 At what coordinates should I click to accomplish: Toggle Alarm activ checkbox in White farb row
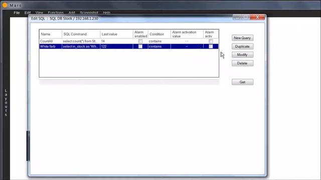(211, 46)
